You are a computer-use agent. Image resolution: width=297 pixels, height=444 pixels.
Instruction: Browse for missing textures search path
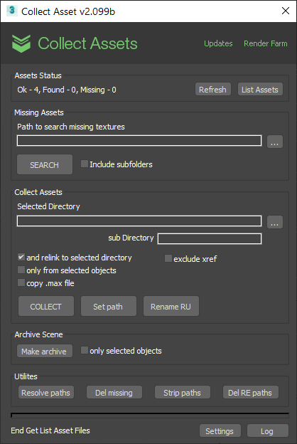coord(275,142)
